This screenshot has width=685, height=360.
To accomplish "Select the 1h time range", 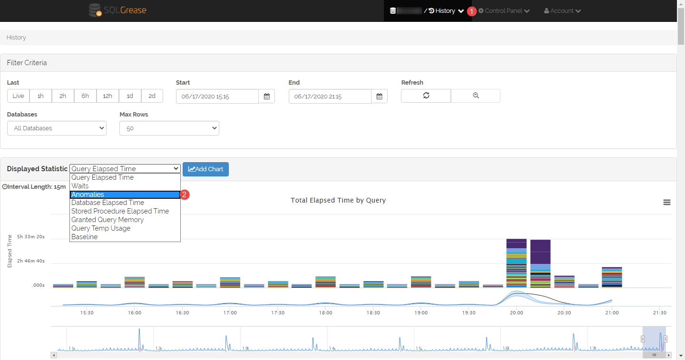I will coord(40,96).
